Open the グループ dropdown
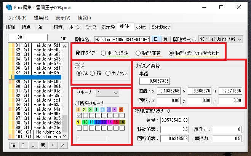The height and width of the screenshot is (156, 251). coord(107,93)
